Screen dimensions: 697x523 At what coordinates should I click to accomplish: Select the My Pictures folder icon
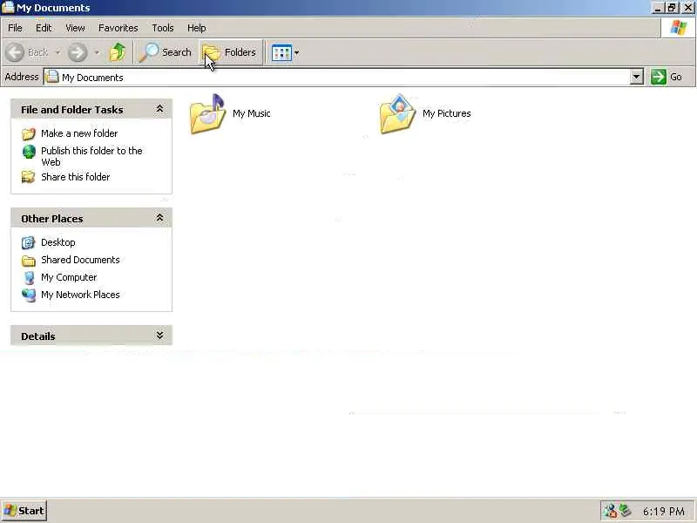(397, 114)
